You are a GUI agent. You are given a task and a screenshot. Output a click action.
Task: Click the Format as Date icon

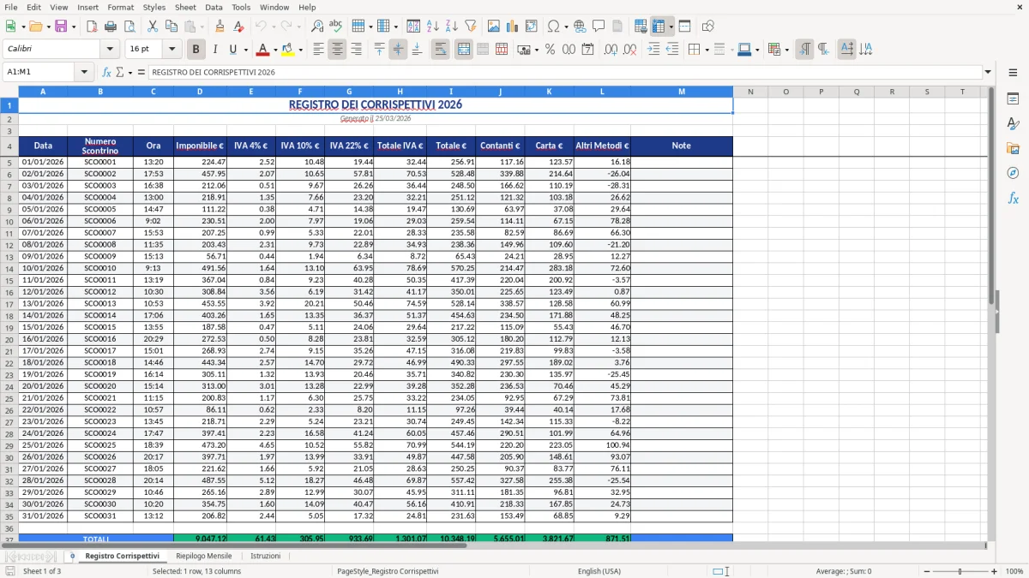click(x=588, y=50)
